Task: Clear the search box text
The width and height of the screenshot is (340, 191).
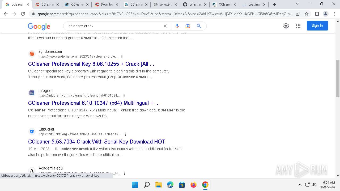Action: point(165,26)
